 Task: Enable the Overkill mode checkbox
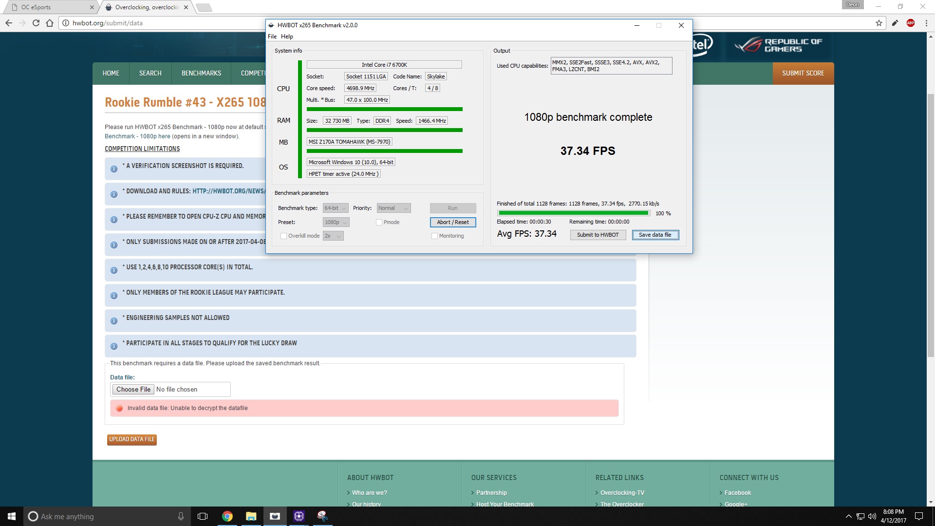point(283,236)
